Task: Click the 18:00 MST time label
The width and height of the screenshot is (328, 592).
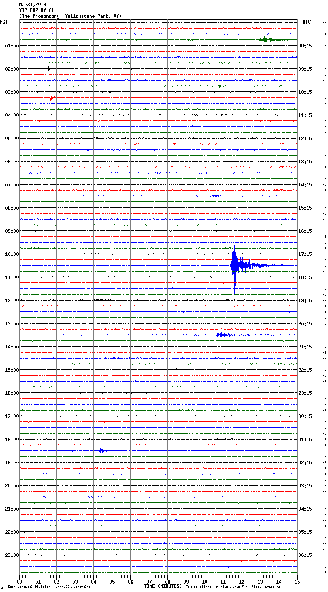Action: coord(12,440)
